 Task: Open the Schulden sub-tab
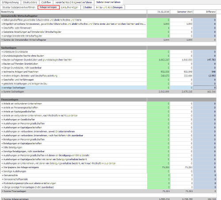88,7
